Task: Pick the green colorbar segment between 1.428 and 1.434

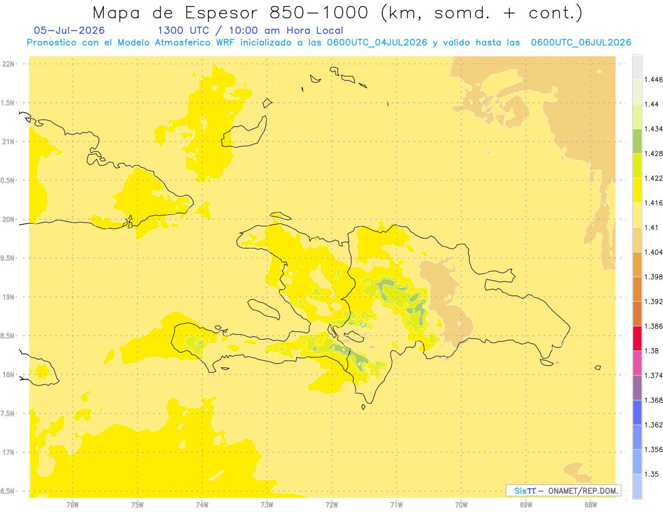Action: 637,141
